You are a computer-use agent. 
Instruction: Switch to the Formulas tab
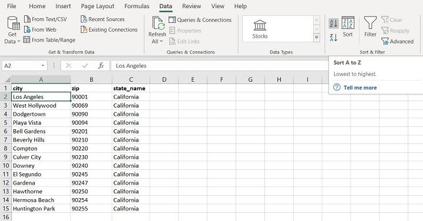[x=137, y=6]
